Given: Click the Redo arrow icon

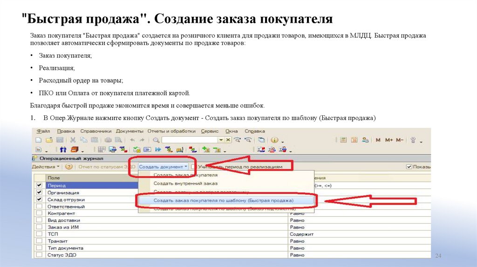Looking at the screenshot, I should (x=142, y=140).
